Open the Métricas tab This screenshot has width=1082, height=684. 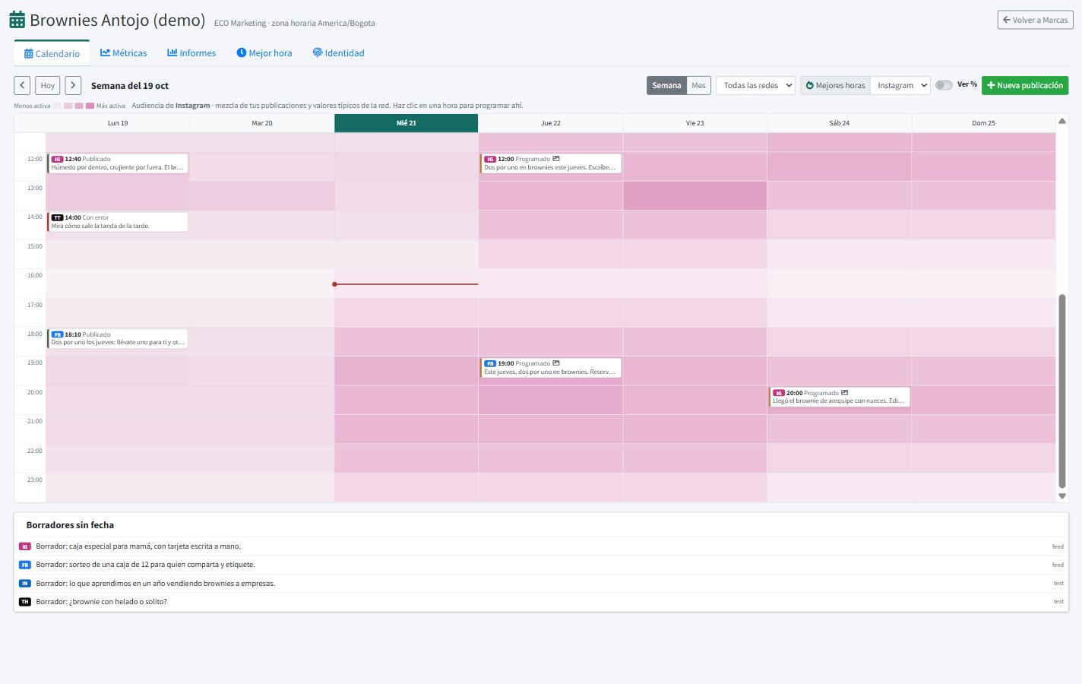click(x=124, y=53)
